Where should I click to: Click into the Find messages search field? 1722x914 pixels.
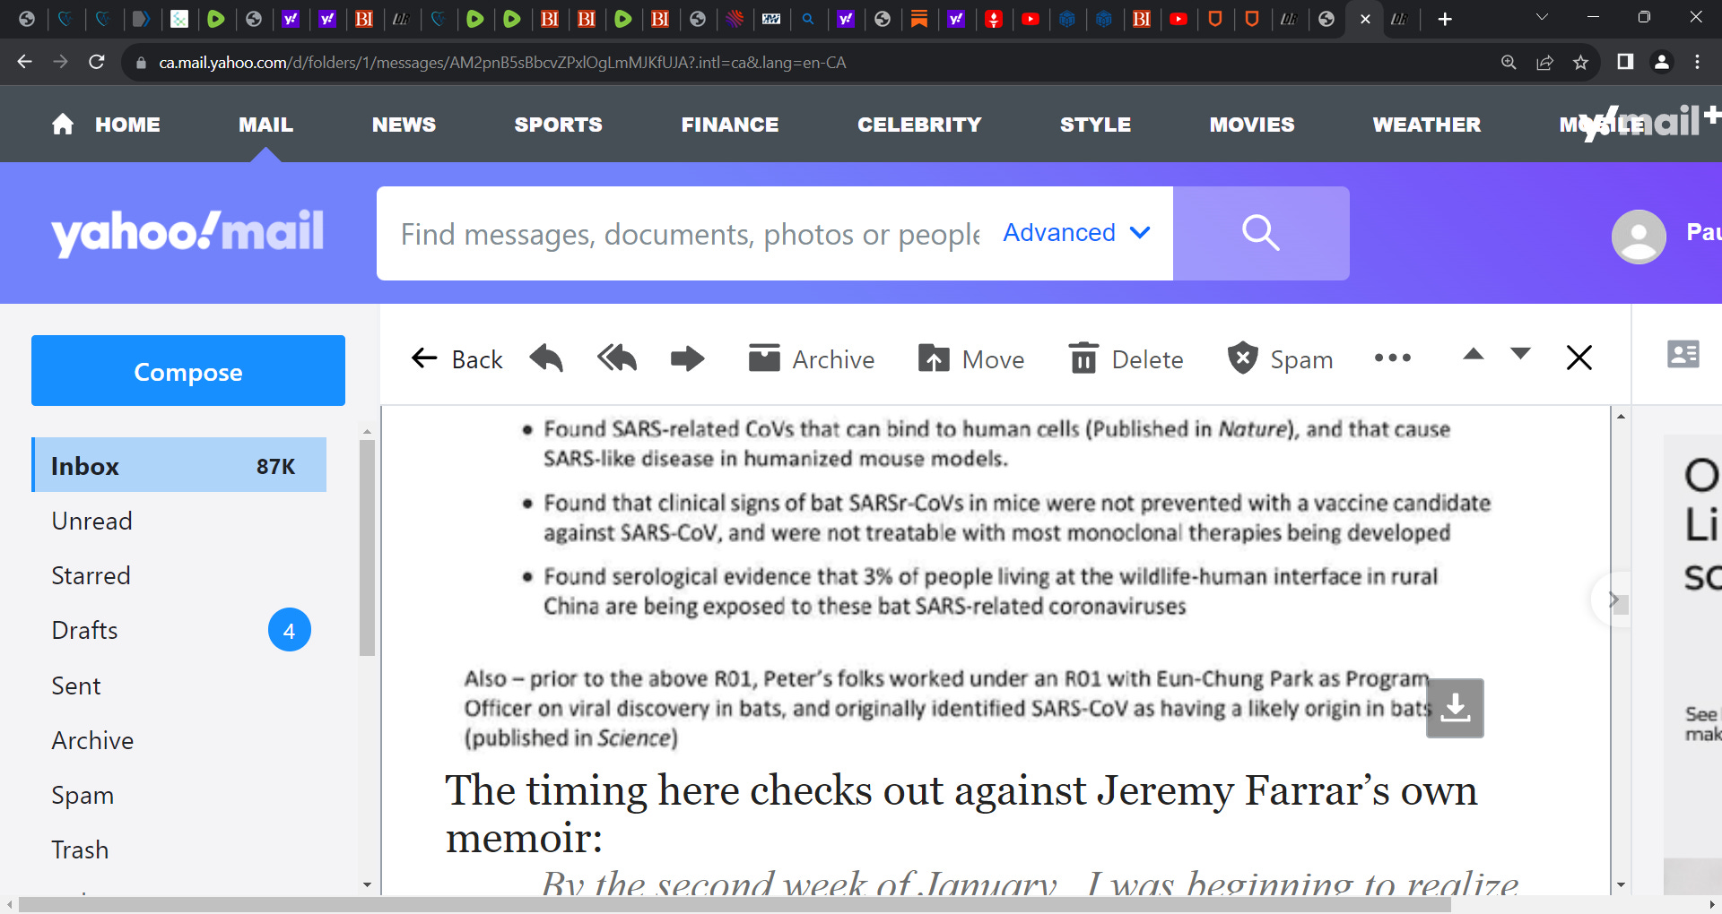pos(690,234)
